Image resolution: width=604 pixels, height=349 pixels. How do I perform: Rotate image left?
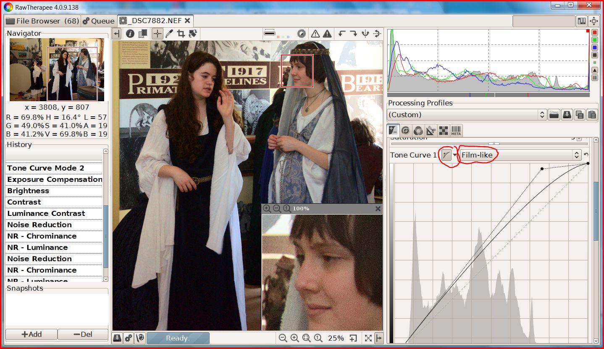coord(342,34)
